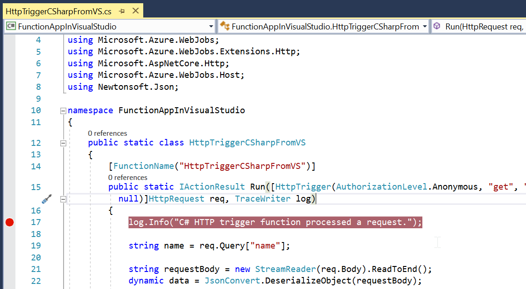The image size is (526, 289).
Task: Open the types dropdown arrow for HttpTriggerCSharpFrom
Action: (x=424, y=27)
